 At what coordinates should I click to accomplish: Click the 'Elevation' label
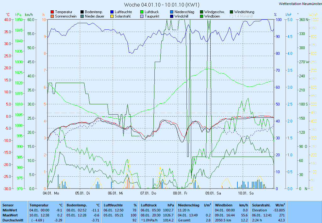pos(259,210)
